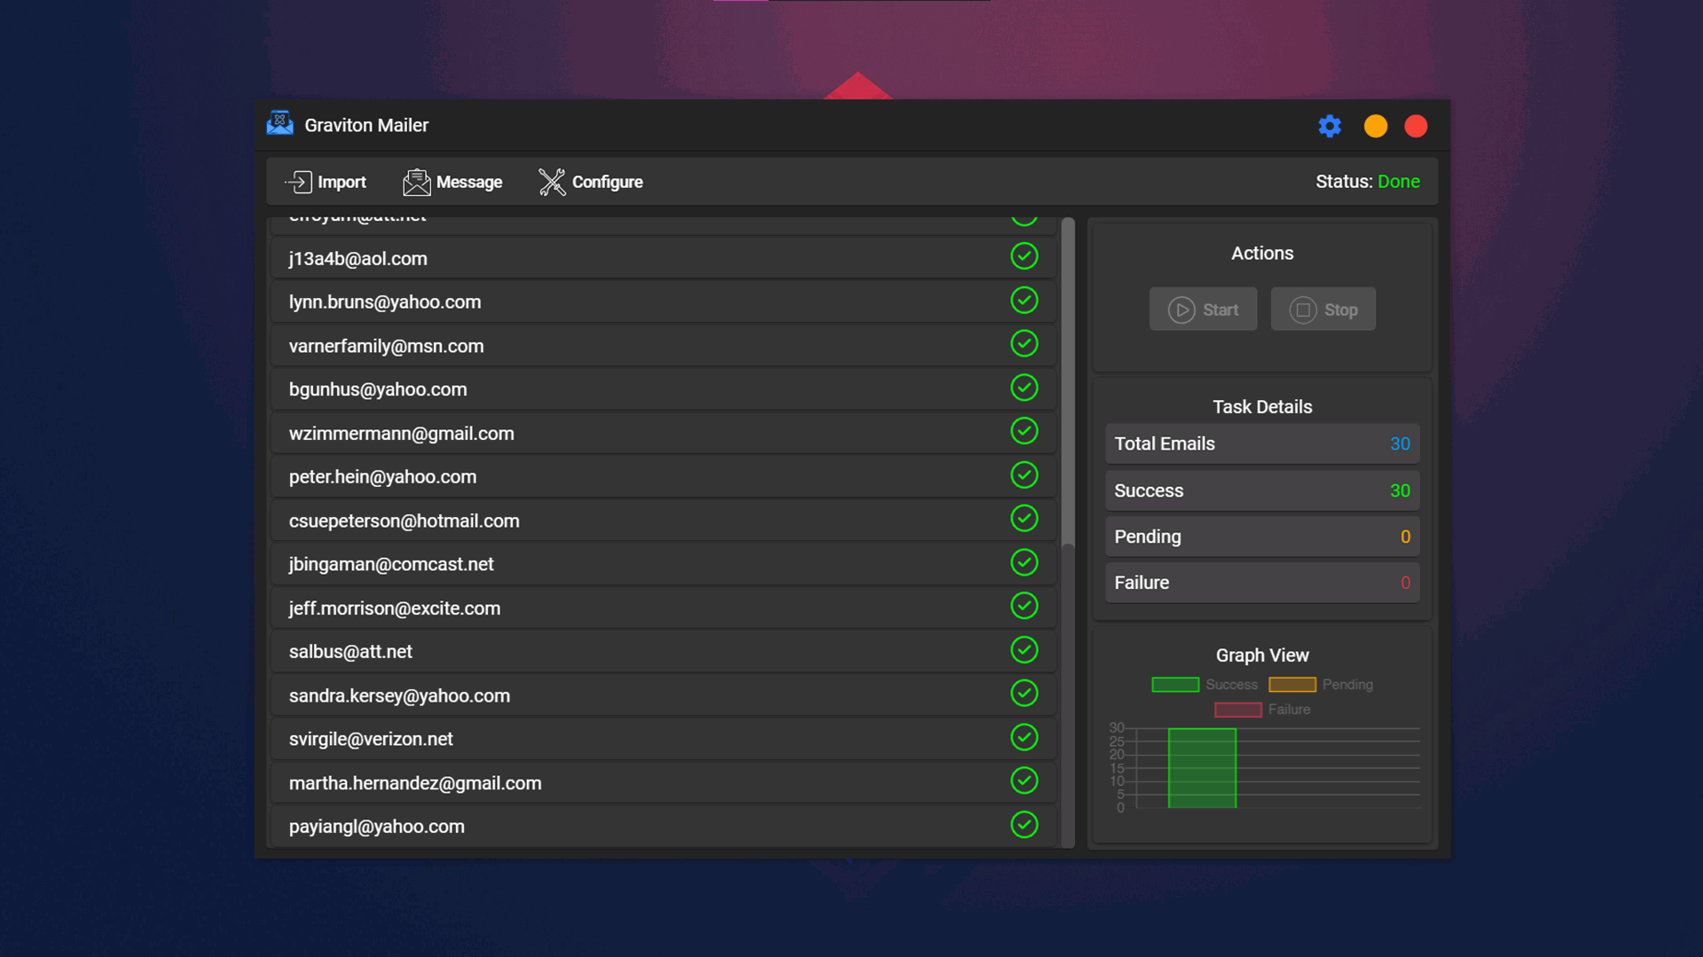Click the Graviton Mailer app logo
Viewport: 1703px width, 957px height.
point(279,124)
